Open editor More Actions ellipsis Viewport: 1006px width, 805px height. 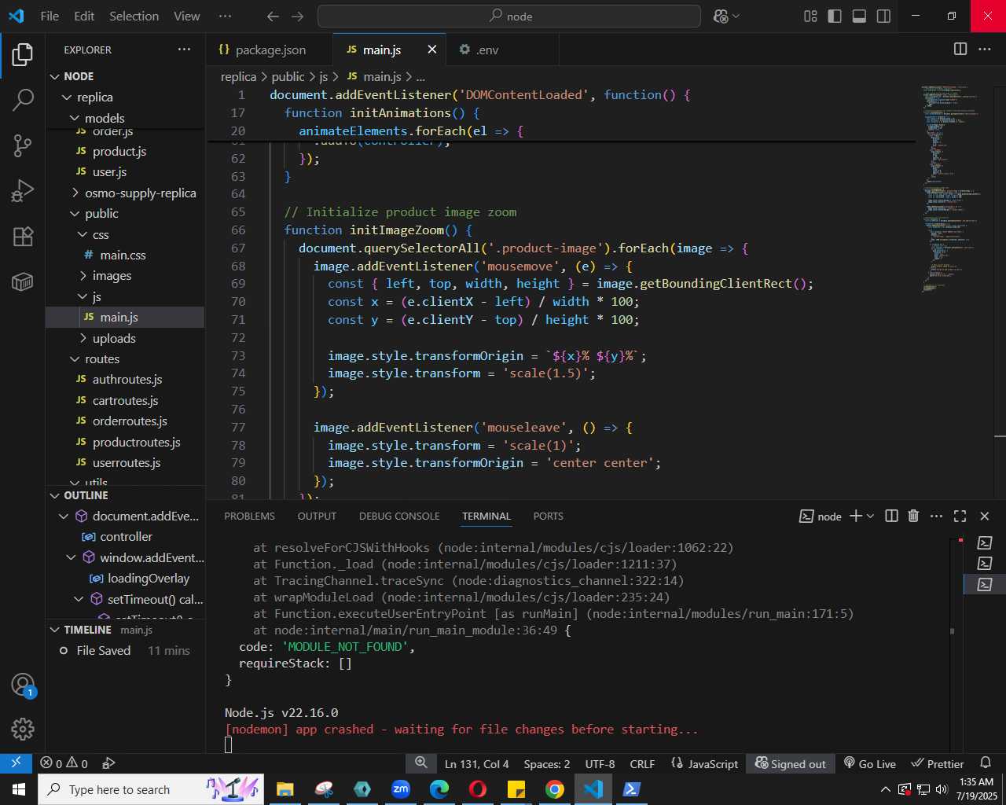985,49
